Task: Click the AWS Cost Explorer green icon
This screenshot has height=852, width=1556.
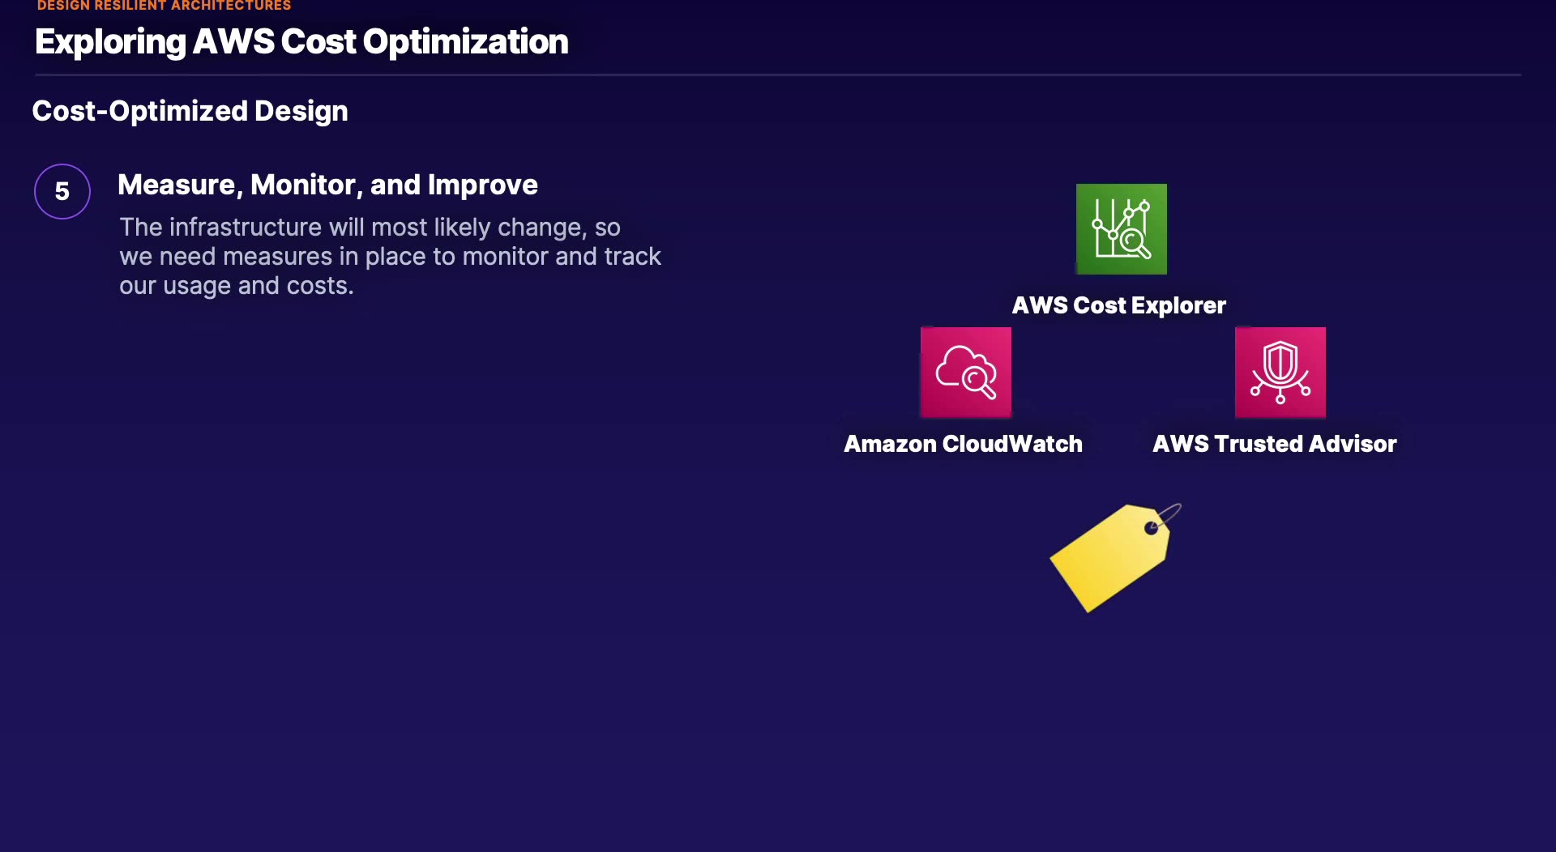Action: pyautogui.click(x=1121, y=229)
